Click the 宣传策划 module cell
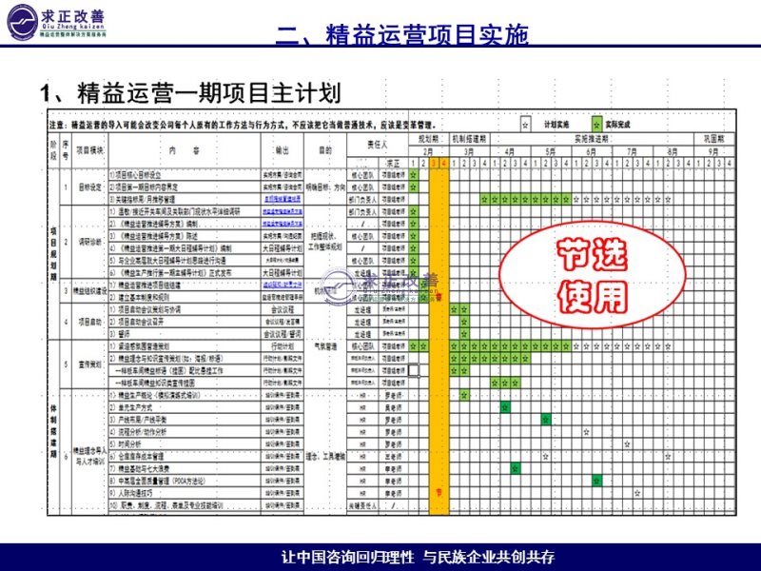The width and height of the screenshot is (761, 571). click(x=87, y=363)
